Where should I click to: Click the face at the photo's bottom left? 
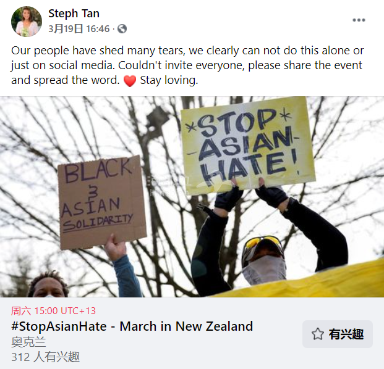point(48,284)
